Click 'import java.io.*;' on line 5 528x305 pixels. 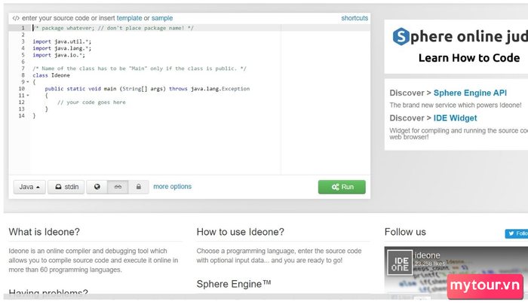pyautogui.click(x=59, y=55)
